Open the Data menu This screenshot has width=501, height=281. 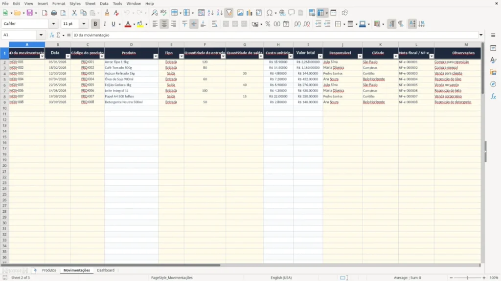pyautogui.click(x=104, y=3)
